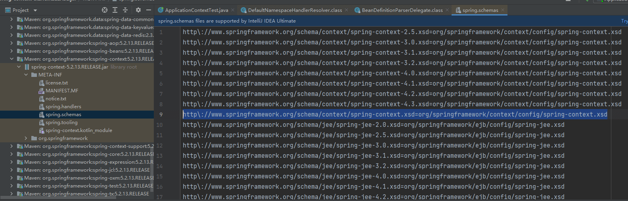Open spring.tooling file in tree
This screenshot has height=201, width=628.
61,123
